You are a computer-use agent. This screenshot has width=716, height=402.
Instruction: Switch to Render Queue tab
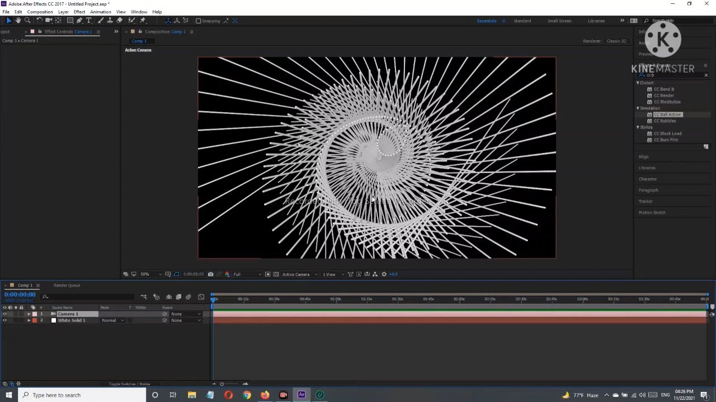pyautogui.click(x=67, y=285)
